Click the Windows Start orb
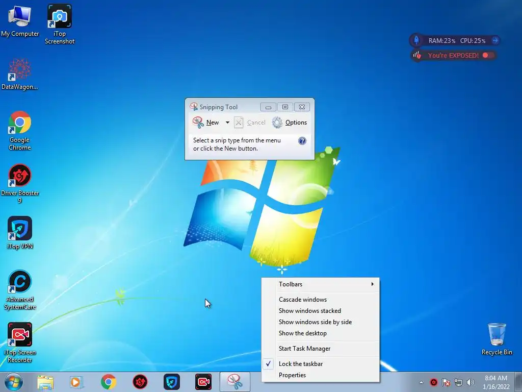This screenshot has height=392, width=522. tap(14, 382)
